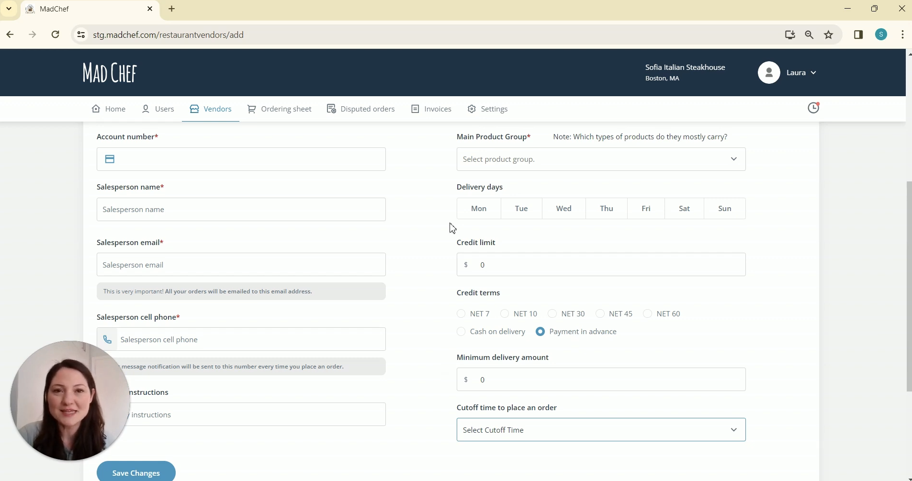Go to Ordering sheet tab
The width and height of the screenshot is (912, 481).
(280, 110)
